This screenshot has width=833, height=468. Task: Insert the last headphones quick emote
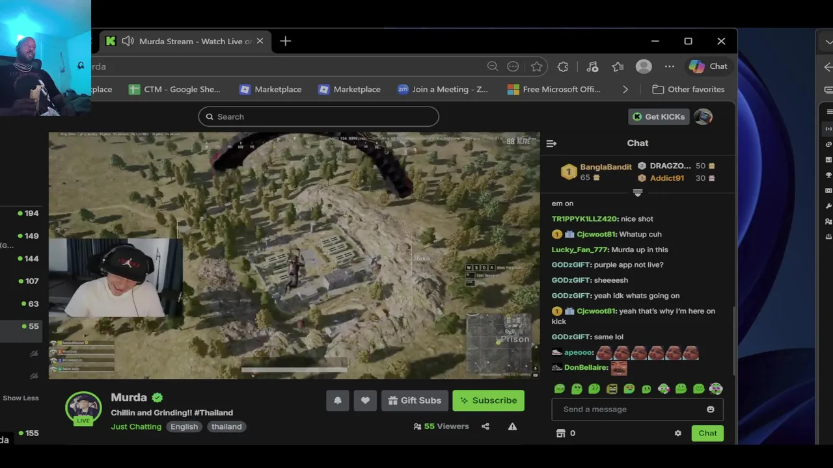point(716,389)
